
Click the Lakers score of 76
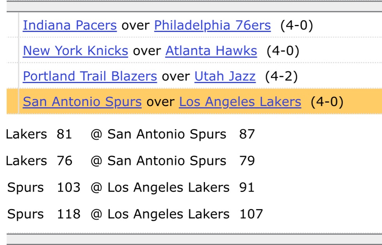(64, 161)
